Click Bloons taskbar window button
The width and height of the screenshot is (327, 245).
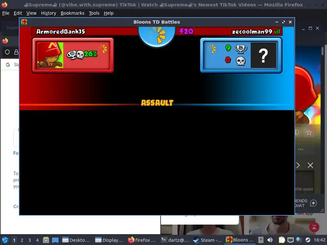coord(240,240)
